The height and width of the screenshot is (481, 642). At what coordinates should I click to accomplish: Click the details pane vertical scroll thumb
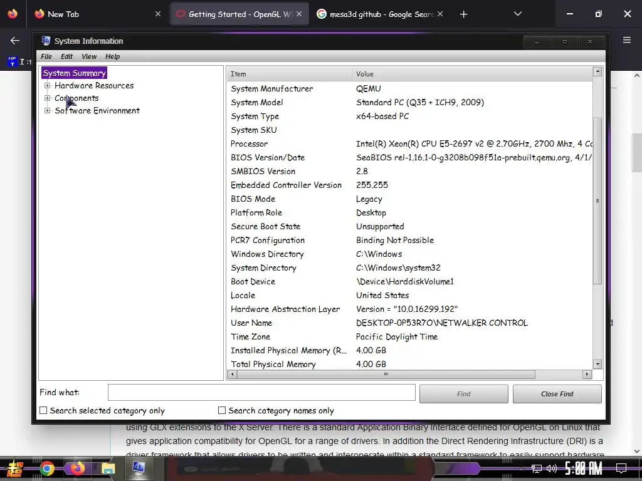(597, 201)
